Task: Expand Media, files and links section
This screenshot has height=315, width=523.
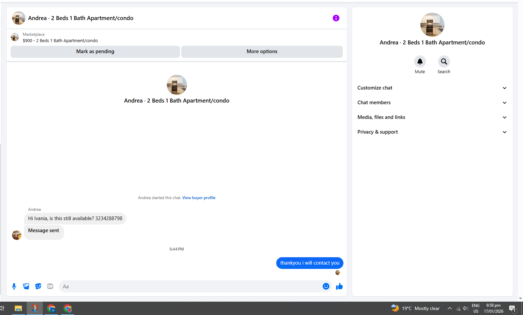Action: pyautogui.click(x=432, y=117)
